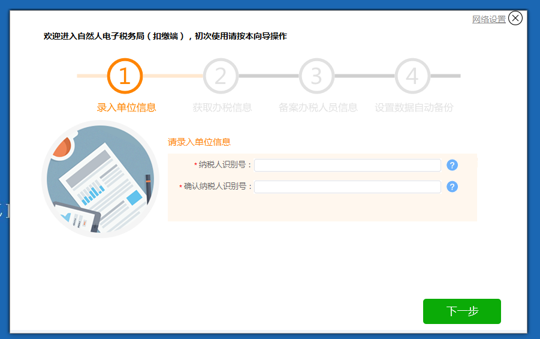
Task: Click the green 下一步 button
Action: (462, 311)
